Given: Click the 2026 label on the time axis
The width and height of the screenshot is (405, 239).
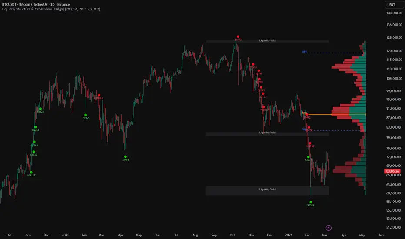Looking at the screenshot, I should 289,235.
